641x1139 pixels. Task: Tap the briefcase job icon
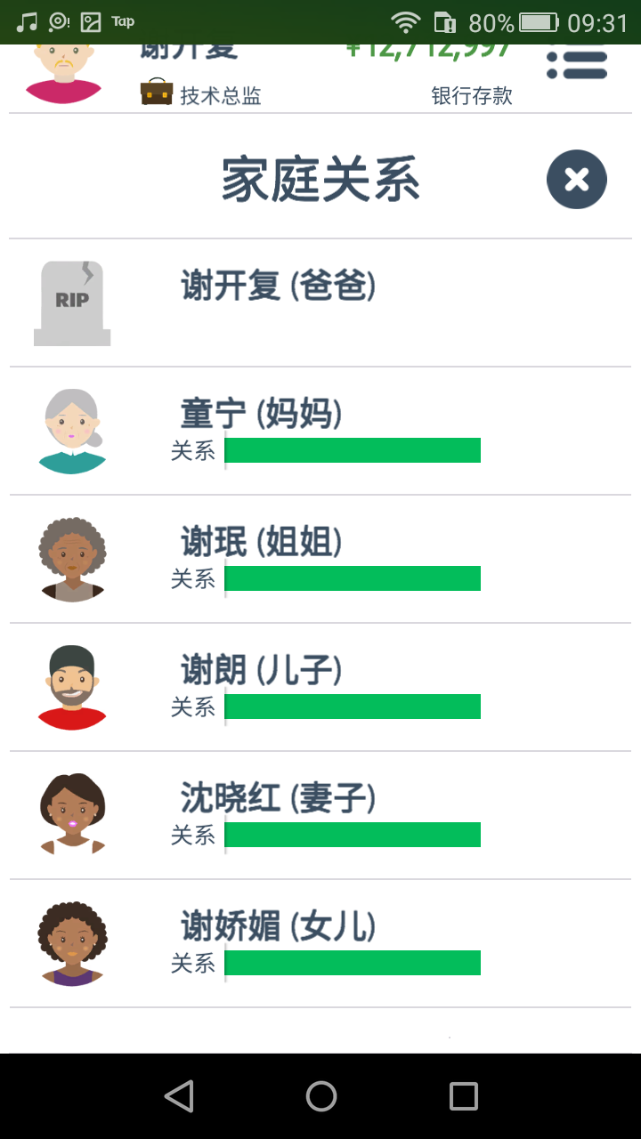pyautogui.click(x=157, y=93)
